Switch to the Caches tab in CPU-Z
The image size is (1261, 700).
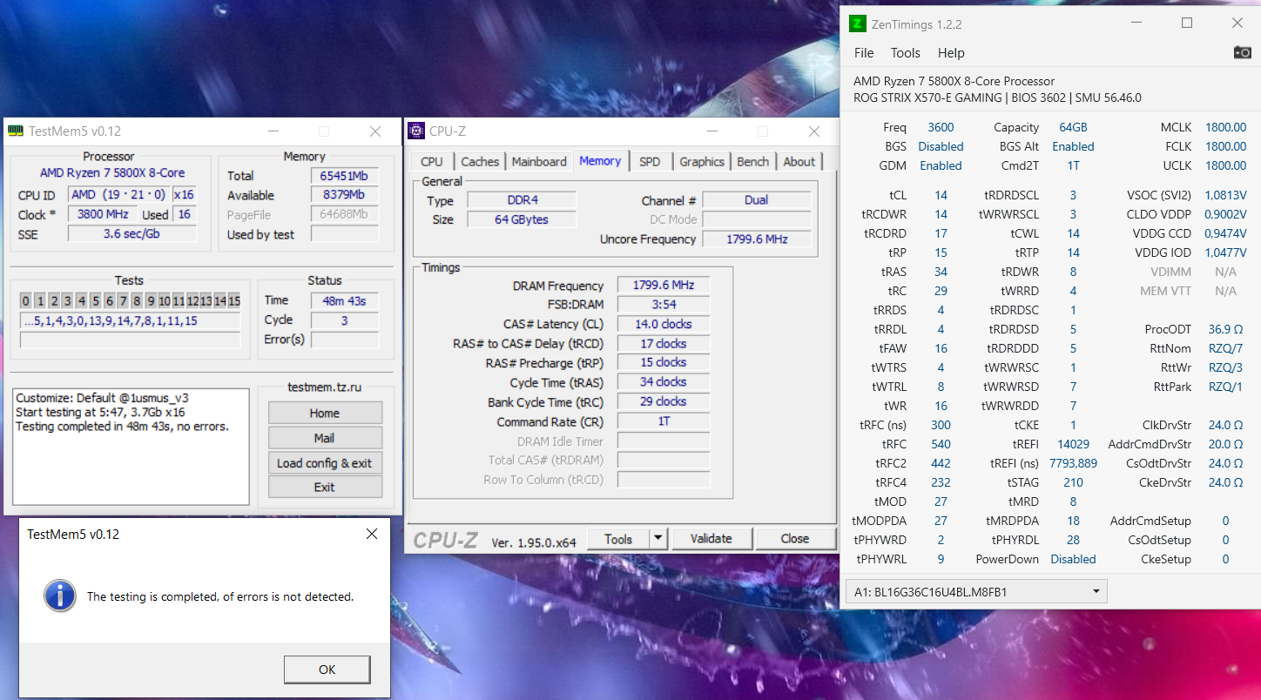[480, 162]
